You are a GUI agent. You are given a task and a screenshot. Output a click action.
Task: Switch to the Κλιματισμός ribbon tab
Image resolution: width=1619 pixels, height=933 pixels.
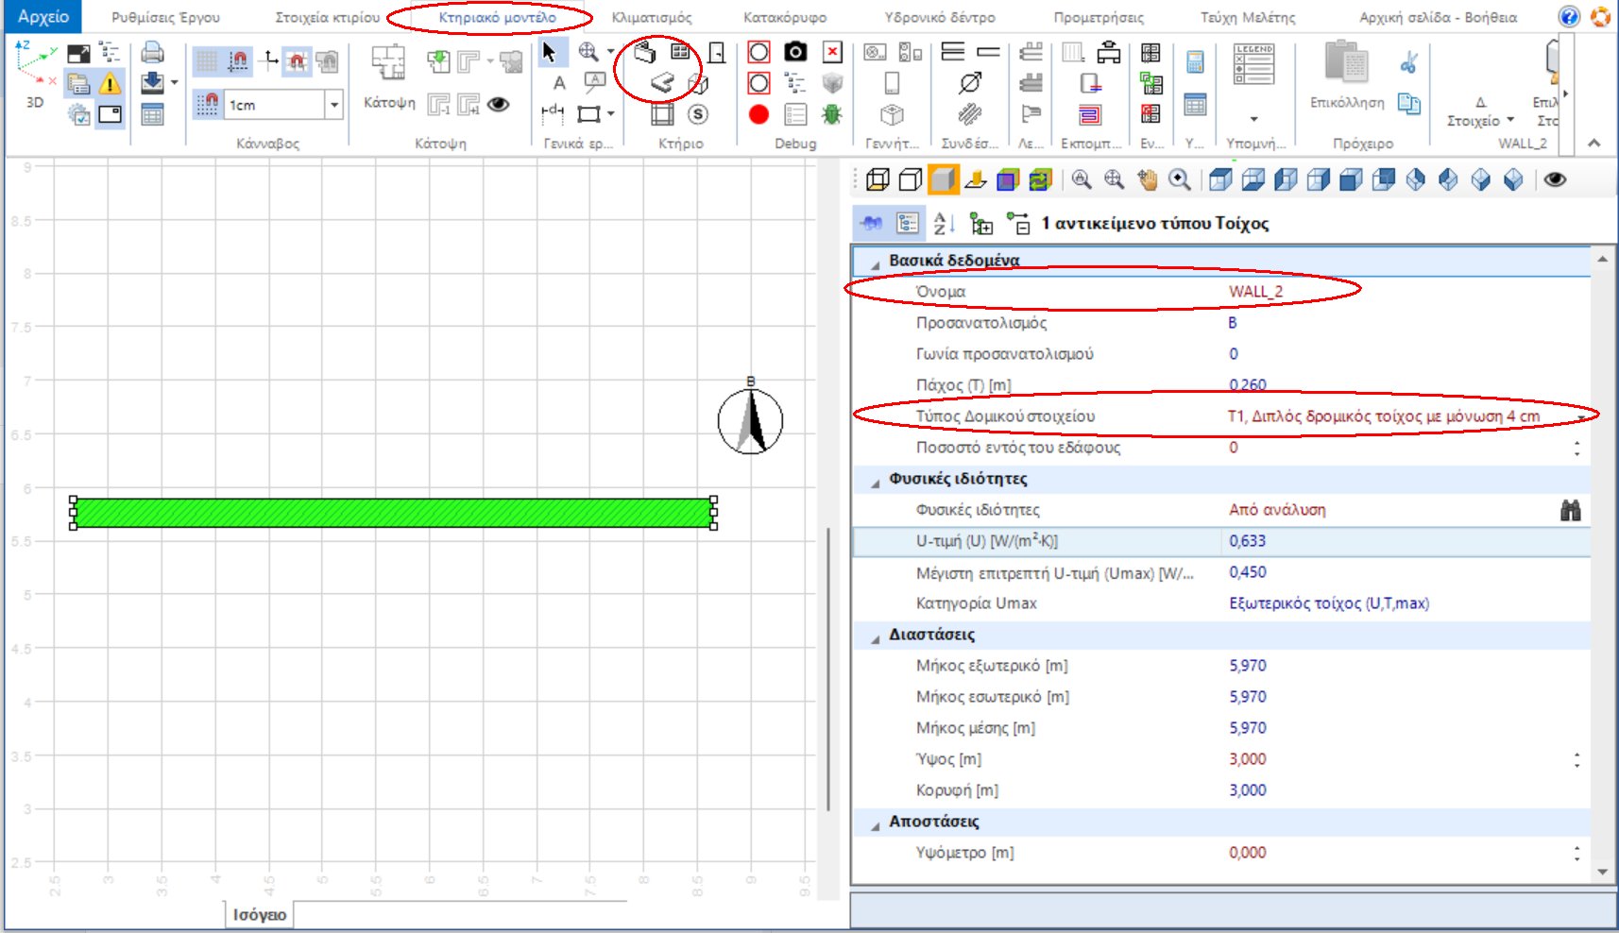pyautogui.click(x=650, y=16)
